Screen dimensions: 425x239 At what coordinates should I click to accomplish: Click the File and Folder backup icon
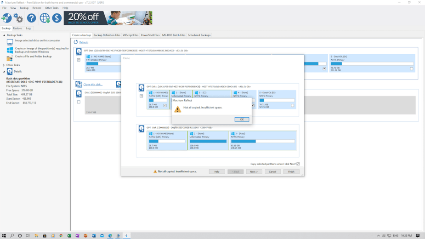[10, 57]
